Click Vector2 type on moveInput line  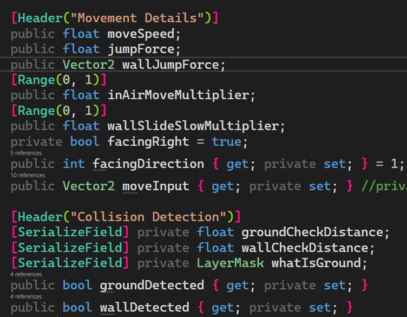click(89, 186)
